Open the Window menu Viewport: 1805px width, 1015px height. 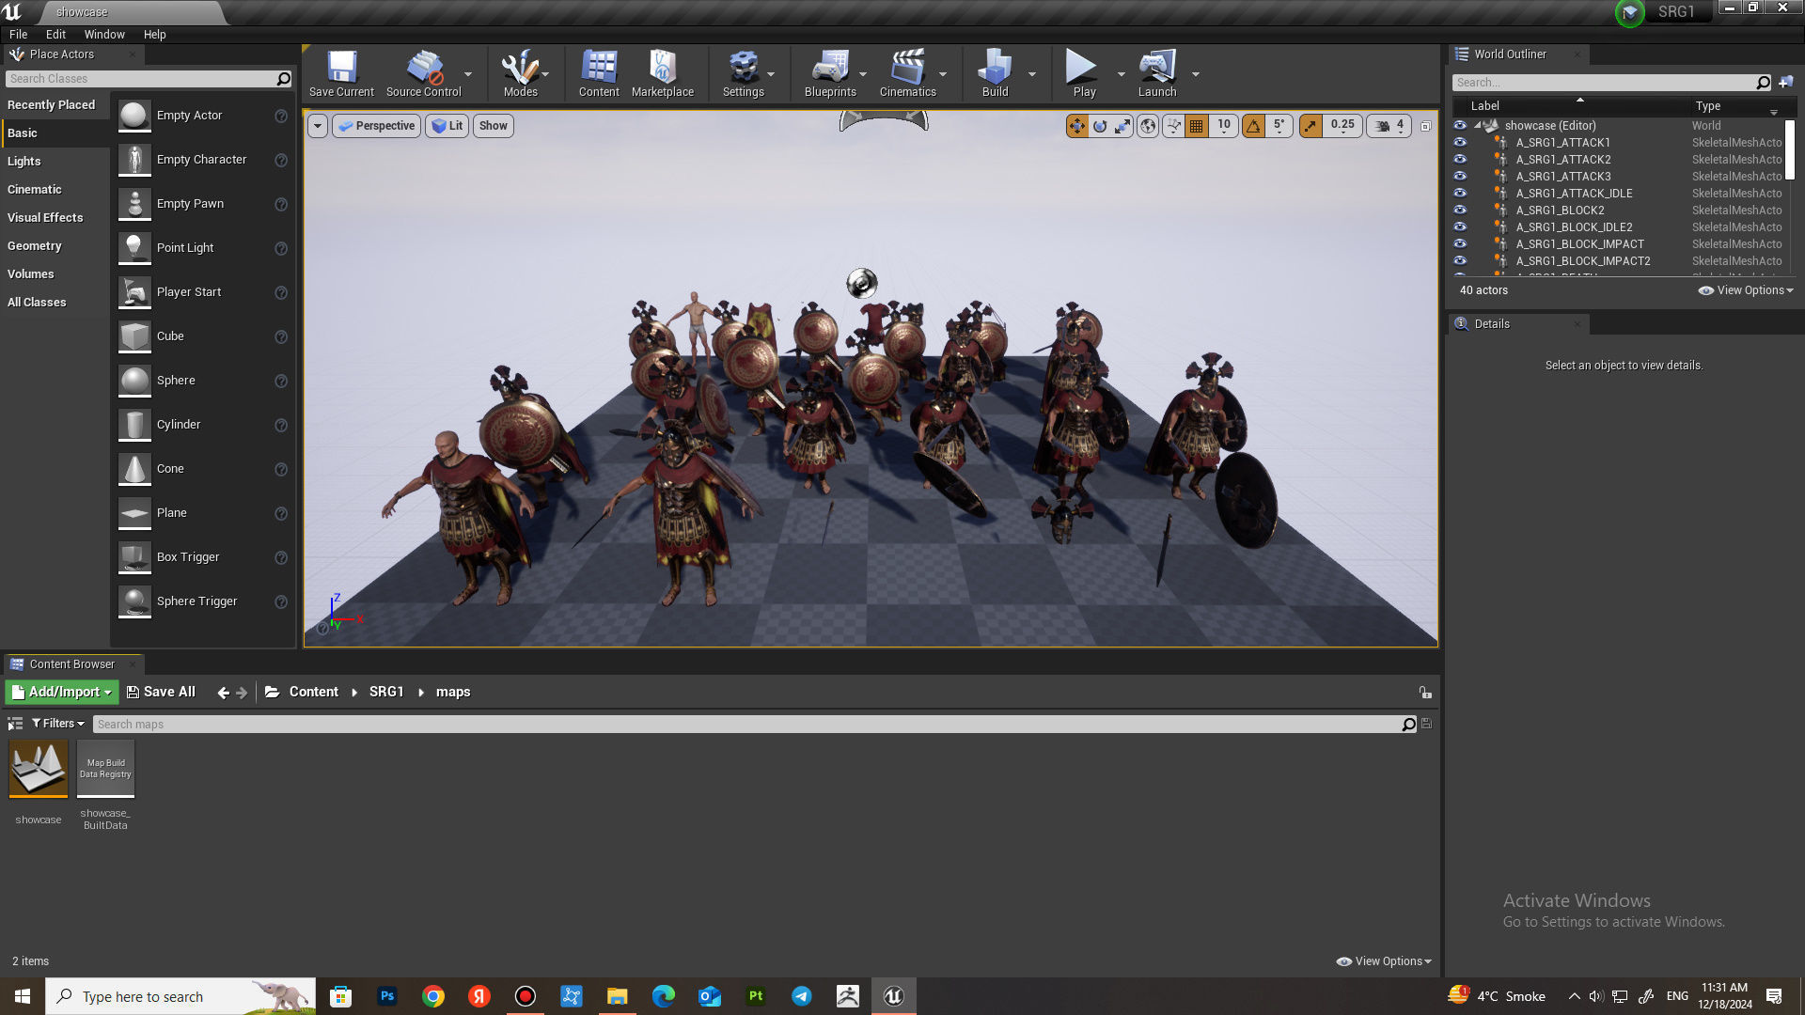(103, 34)
